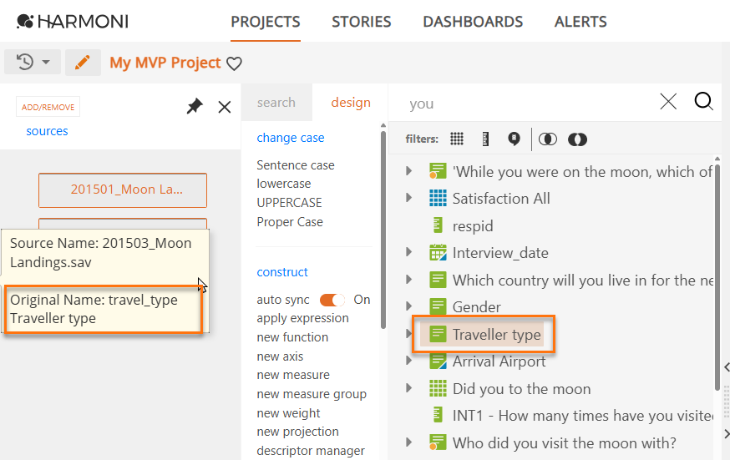Image resolution: width=730 pixels, height=460 pixels.
Task: Apply Sentence case
Action: (295, 165)
